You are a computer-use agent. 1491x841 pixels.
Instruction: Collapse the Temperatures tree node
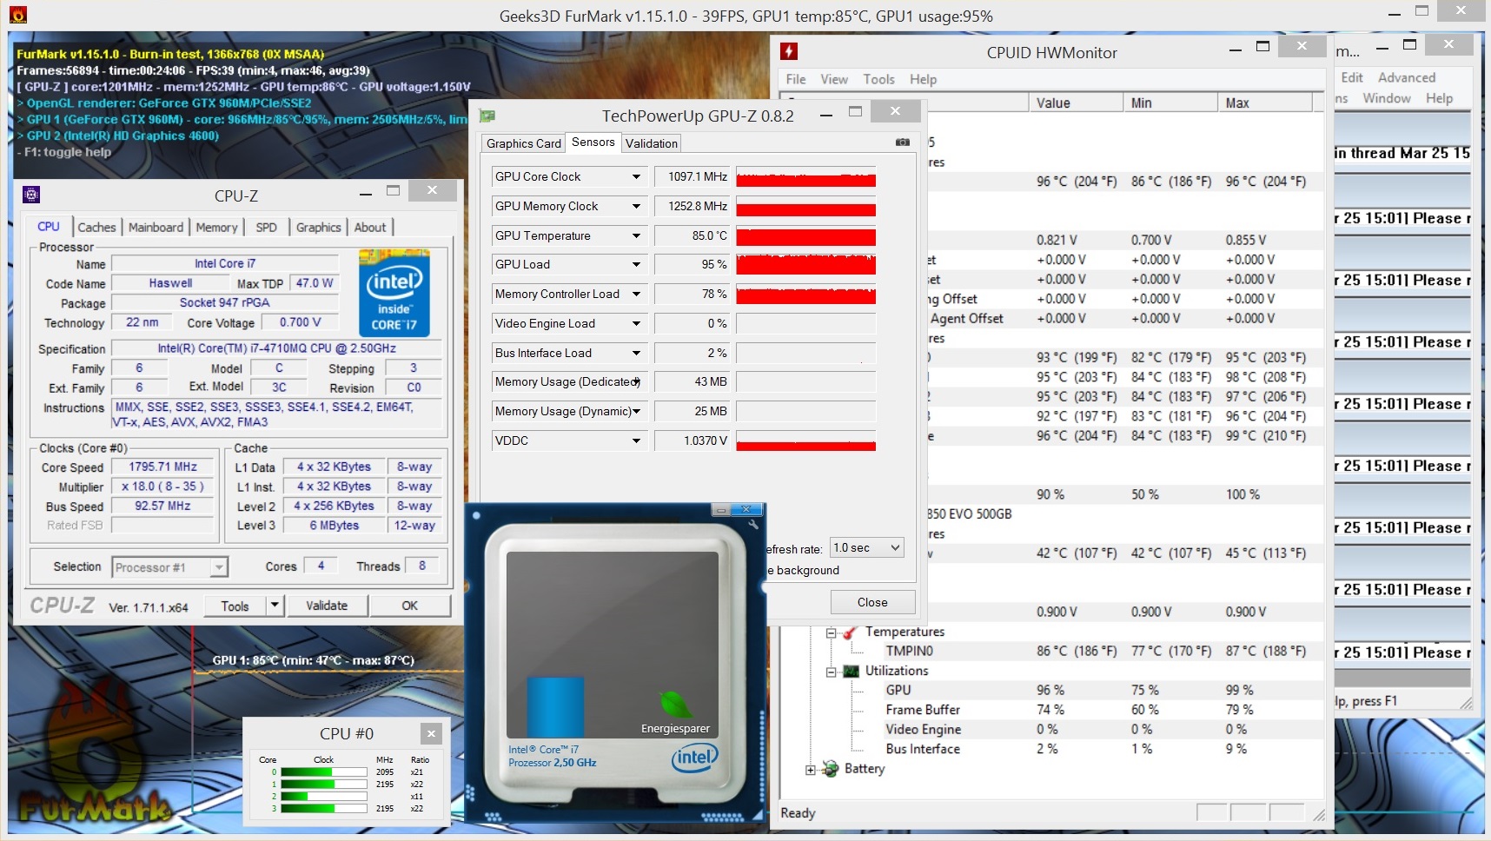(x=831, y=632)
